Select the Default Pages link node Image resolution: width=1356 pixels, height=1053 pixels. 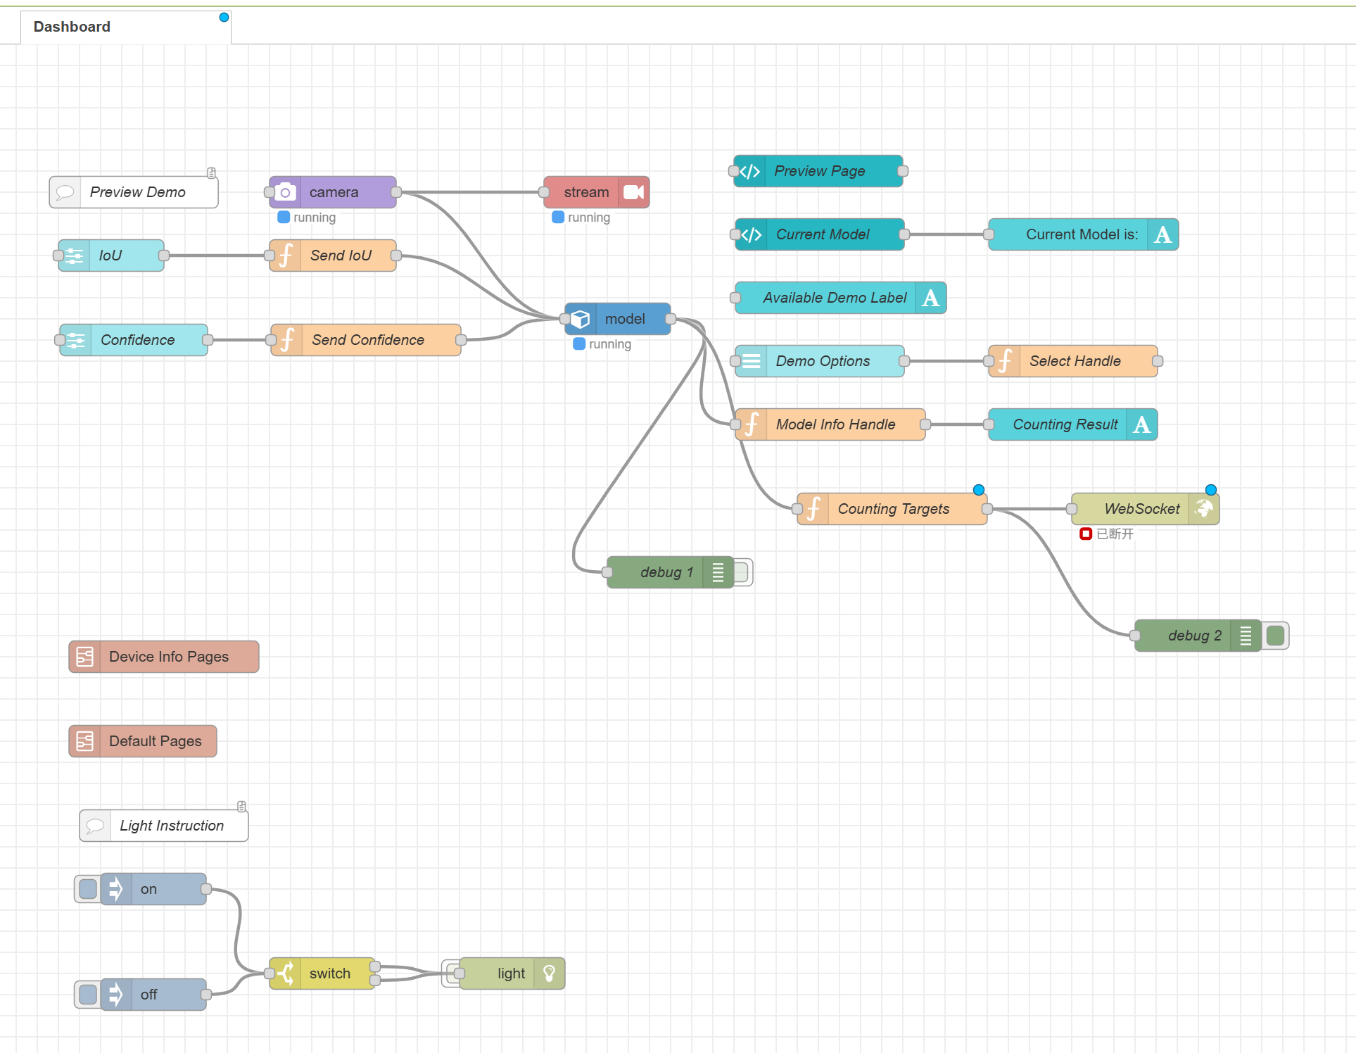155,741
